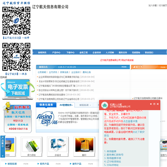
Task: Click 加入收藏 link at top
Action: pos(153,6)
